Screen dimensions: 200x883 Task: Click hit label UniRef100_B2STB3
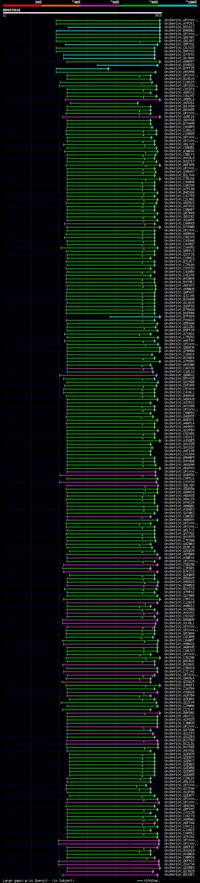[179, 740]
